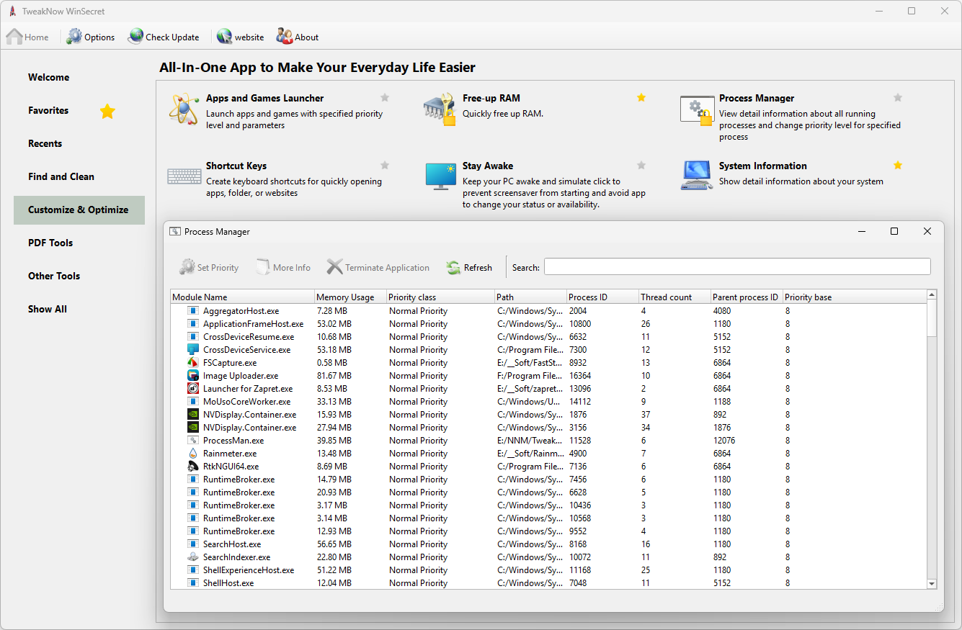Maximize the Process Manager window
Viewport: 962px width, 630px height.
[894, 231]
